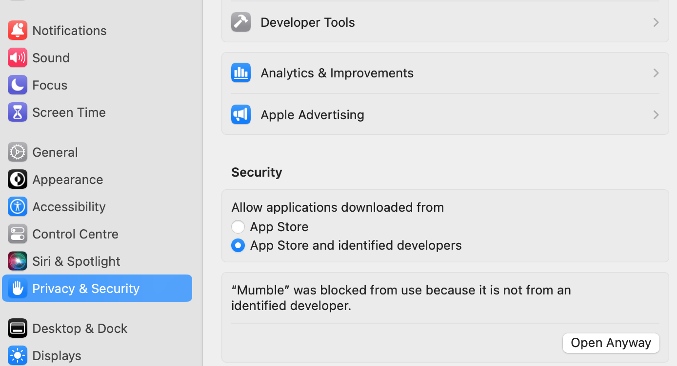Open Focus settings via its moon icon
Screen dimensions: 677x366
click(x=18, y=85)
